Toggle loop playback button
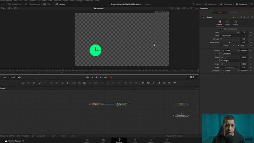This screenshot has width=254, height=143. [x=110, y=77]
